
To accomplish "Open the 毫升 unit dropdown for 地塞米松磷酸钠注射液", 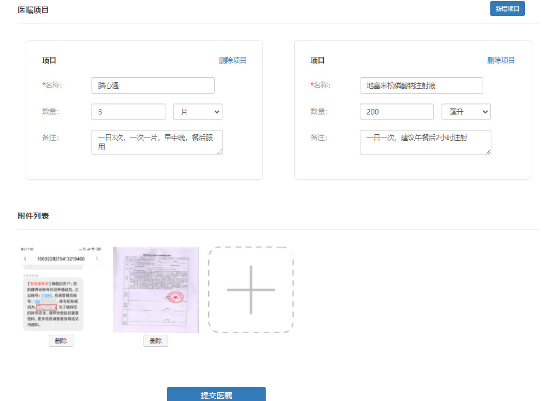I will tap(466, 112).
